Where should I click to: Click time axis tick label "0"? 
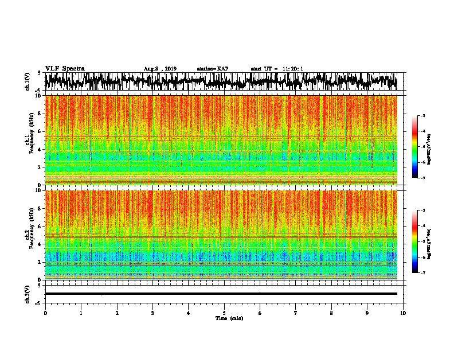tap(45, 313)
